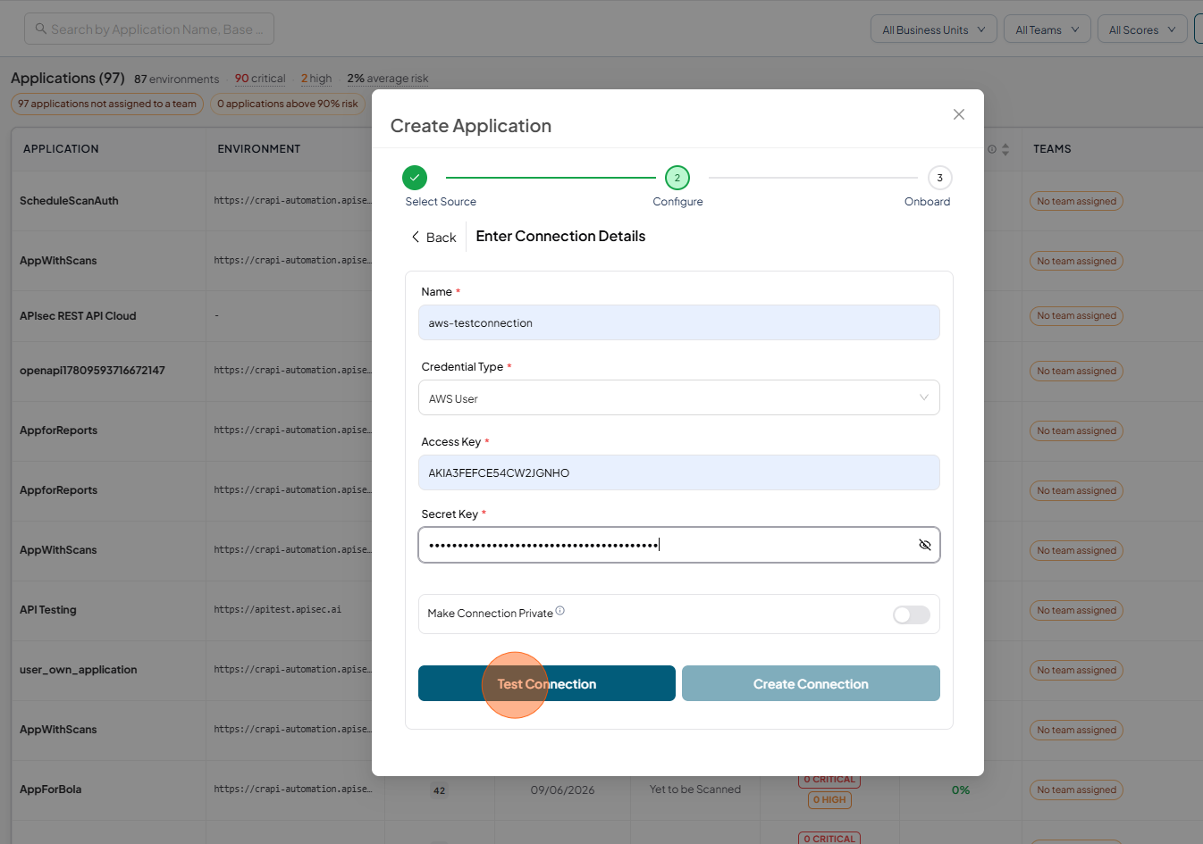Viewport: 1203px width, 844px height.
Task: Click the 0 applications above 90% risk chip
Action: (288, 104)
